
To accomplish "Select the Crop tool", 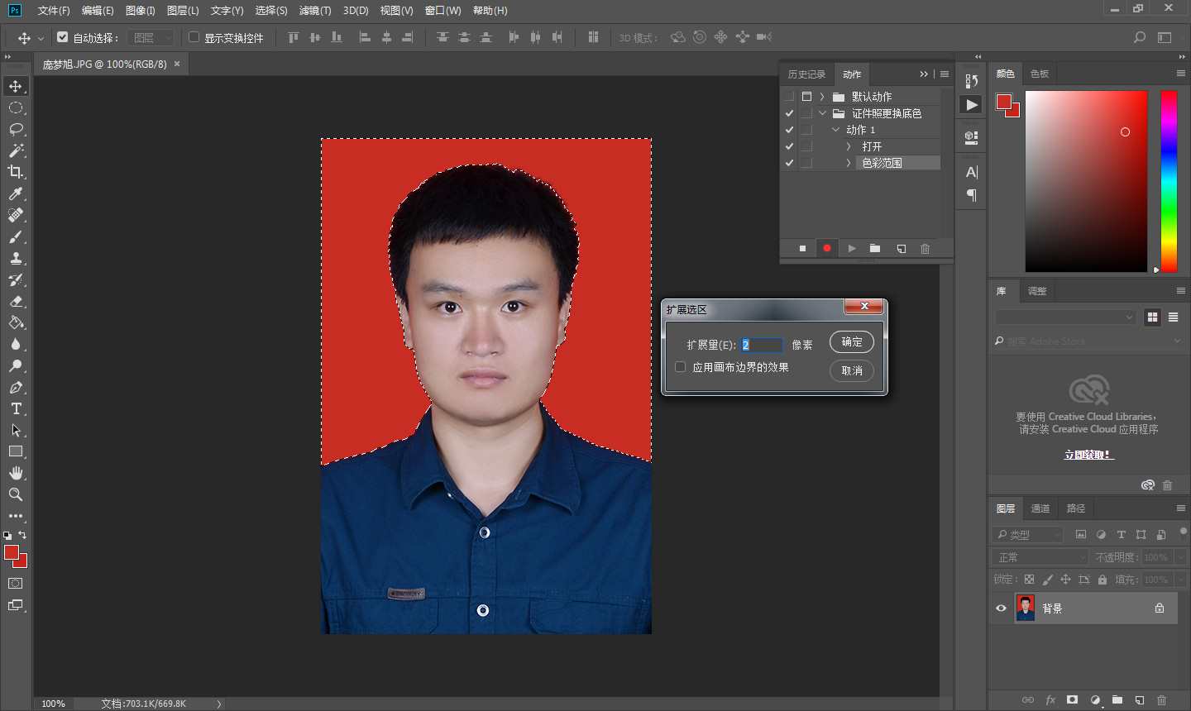I will pyautogui.click(x=16, y=172).
